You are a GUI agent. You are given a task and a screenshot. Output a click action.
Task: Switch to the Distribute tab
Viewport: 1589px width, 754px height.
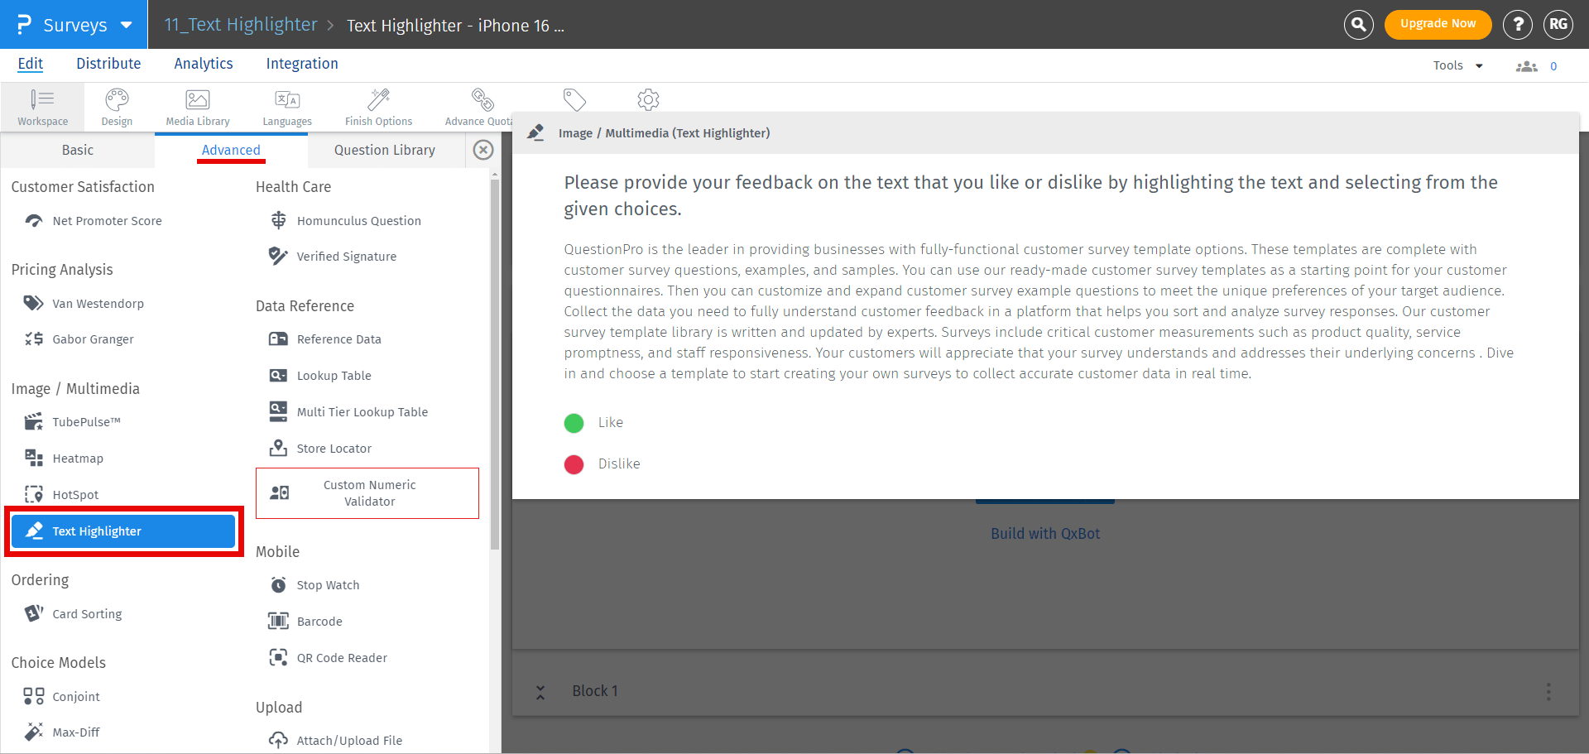[x=108, y=64]
